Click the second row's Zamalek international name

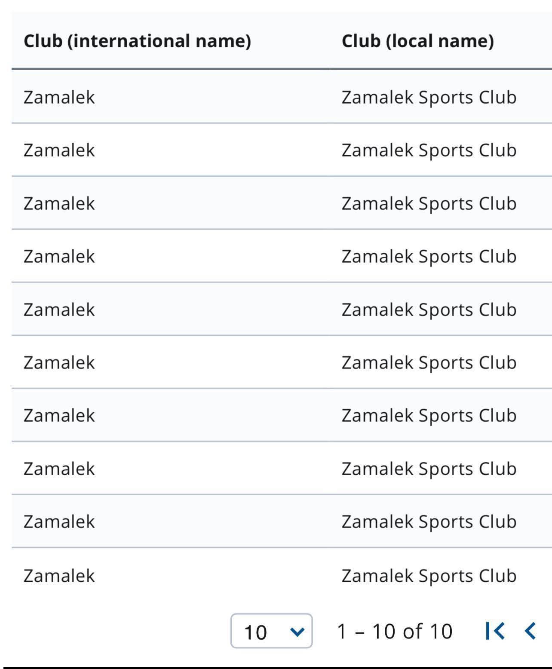[59, 150]
